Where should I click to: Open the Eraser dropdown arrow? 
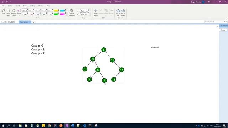19,15
